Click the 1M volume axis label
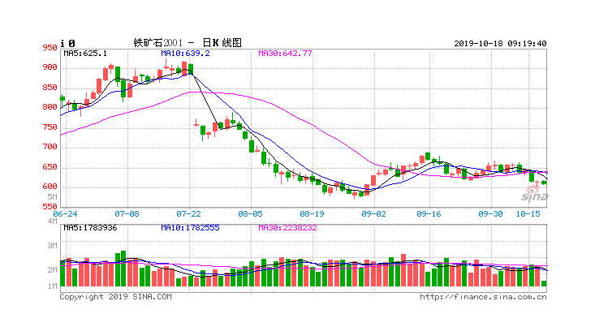This screenshot has width=595, height=314. [x=53, y=286]
